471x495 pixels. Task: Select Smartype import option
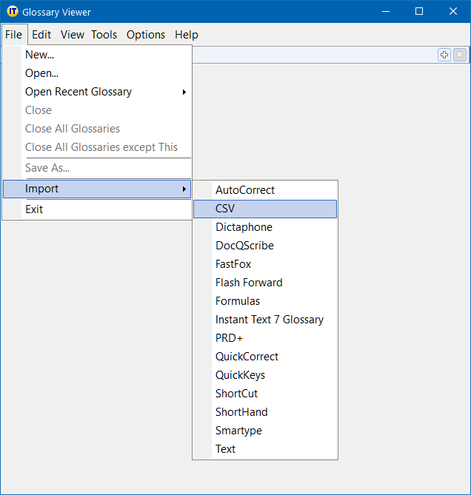coord(238,431)
